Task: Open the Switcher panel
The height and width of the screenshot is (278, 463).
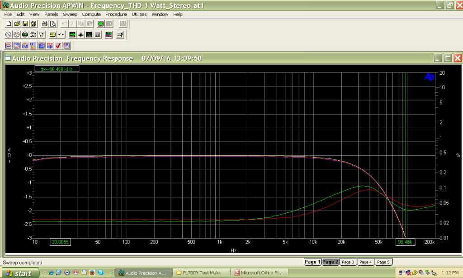Action: tap(61, 34)
